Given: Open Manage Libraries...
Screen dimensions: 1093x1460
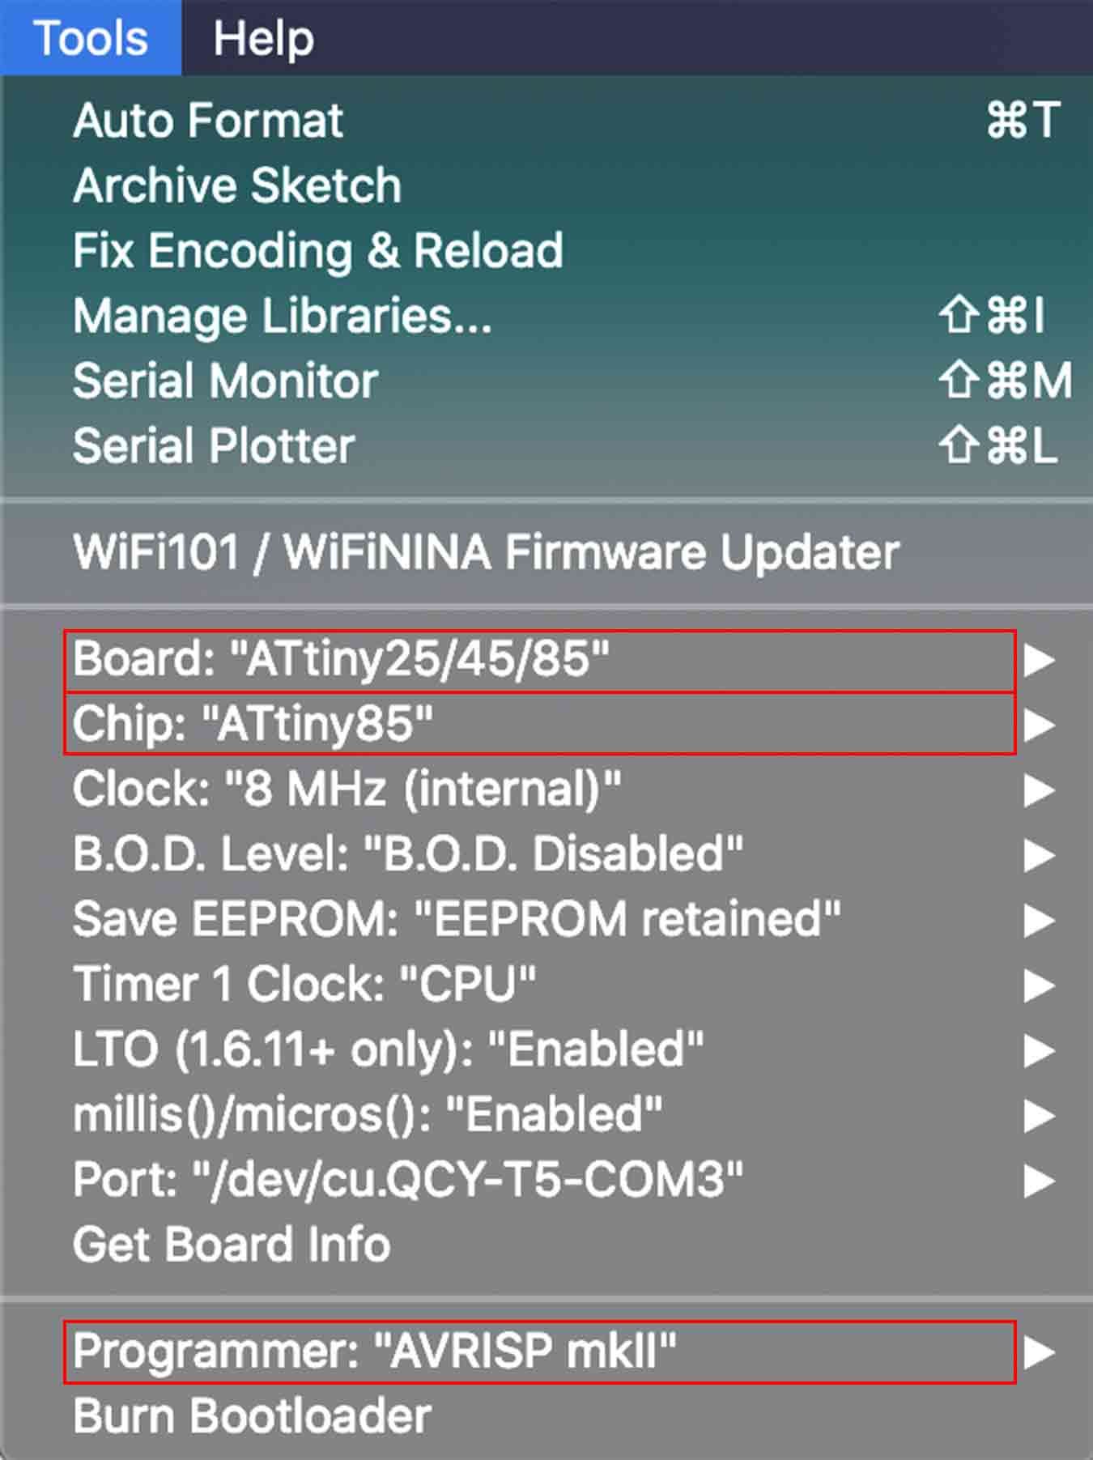Looking at the screenshot, I should [283, 315].
